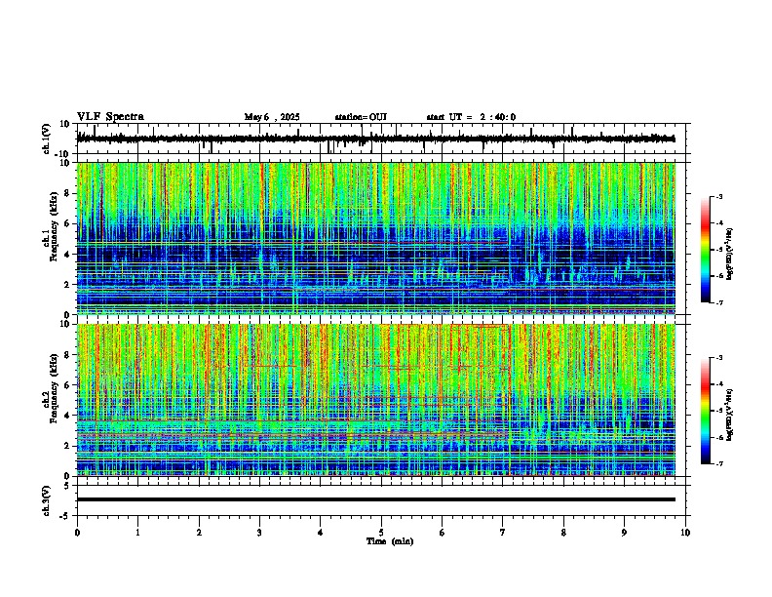Viewport: 772px width, 597px height.
Task: Click the '1' tick on time axis
Action: coord(138,532)
